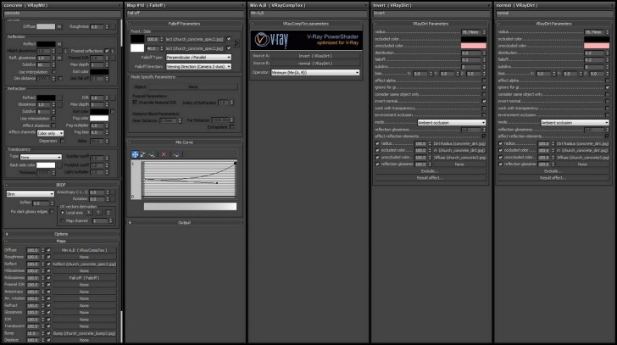Toggle Extrapolate checkbox in Distance Blend Parameters
Image resolution: width=617 pixels, height=345 pixels.
(x=231, y=127)
